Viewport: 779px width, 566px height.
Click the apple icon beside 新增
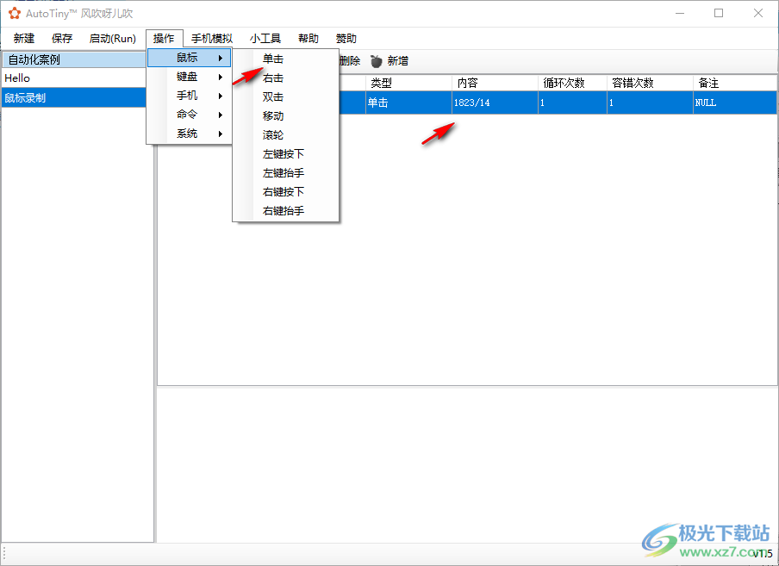[376, 60]
